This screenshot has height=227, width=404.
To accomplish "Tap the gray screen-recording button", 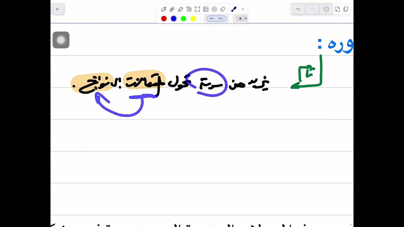I will [x=61, y=40].
